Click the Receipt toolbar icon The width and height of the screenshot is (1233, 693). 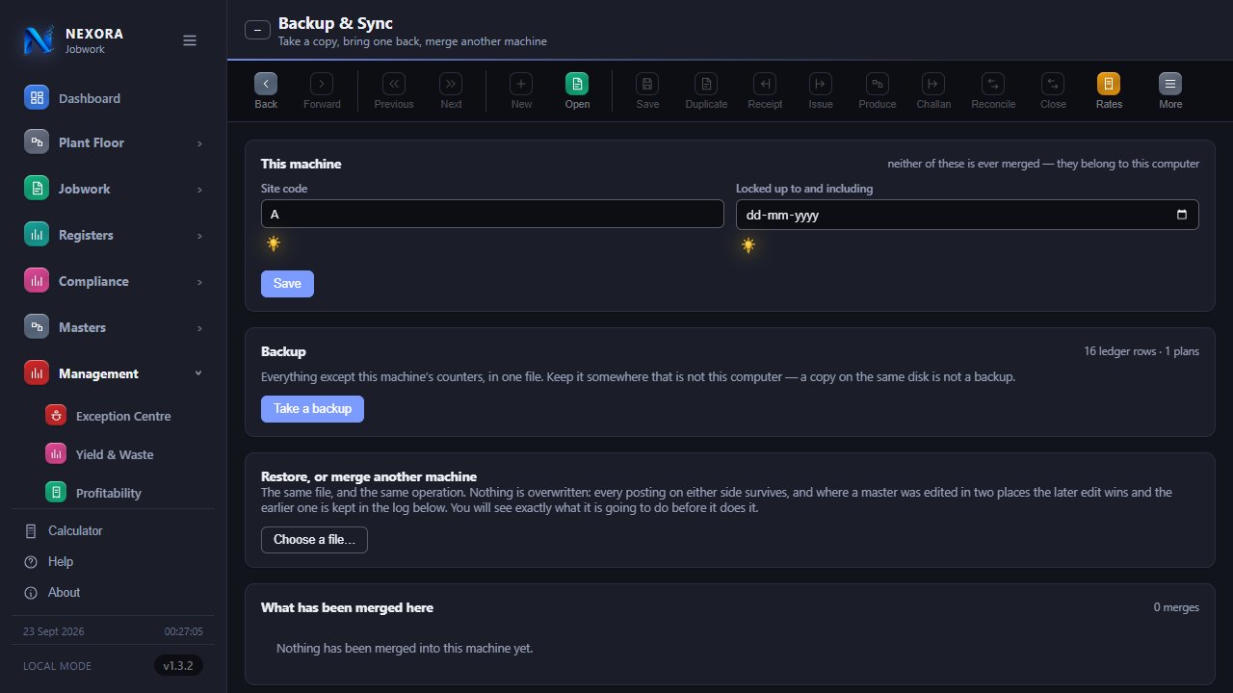point(765,84)
